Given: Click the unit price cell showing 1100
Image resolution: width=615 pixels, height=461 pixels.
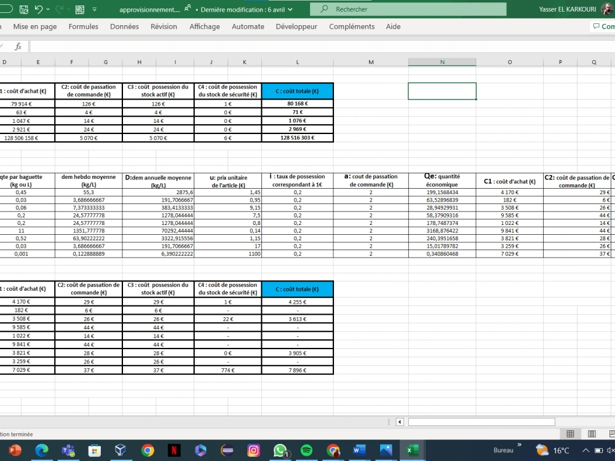Looking at the screenshot, I should pos(228,254).
